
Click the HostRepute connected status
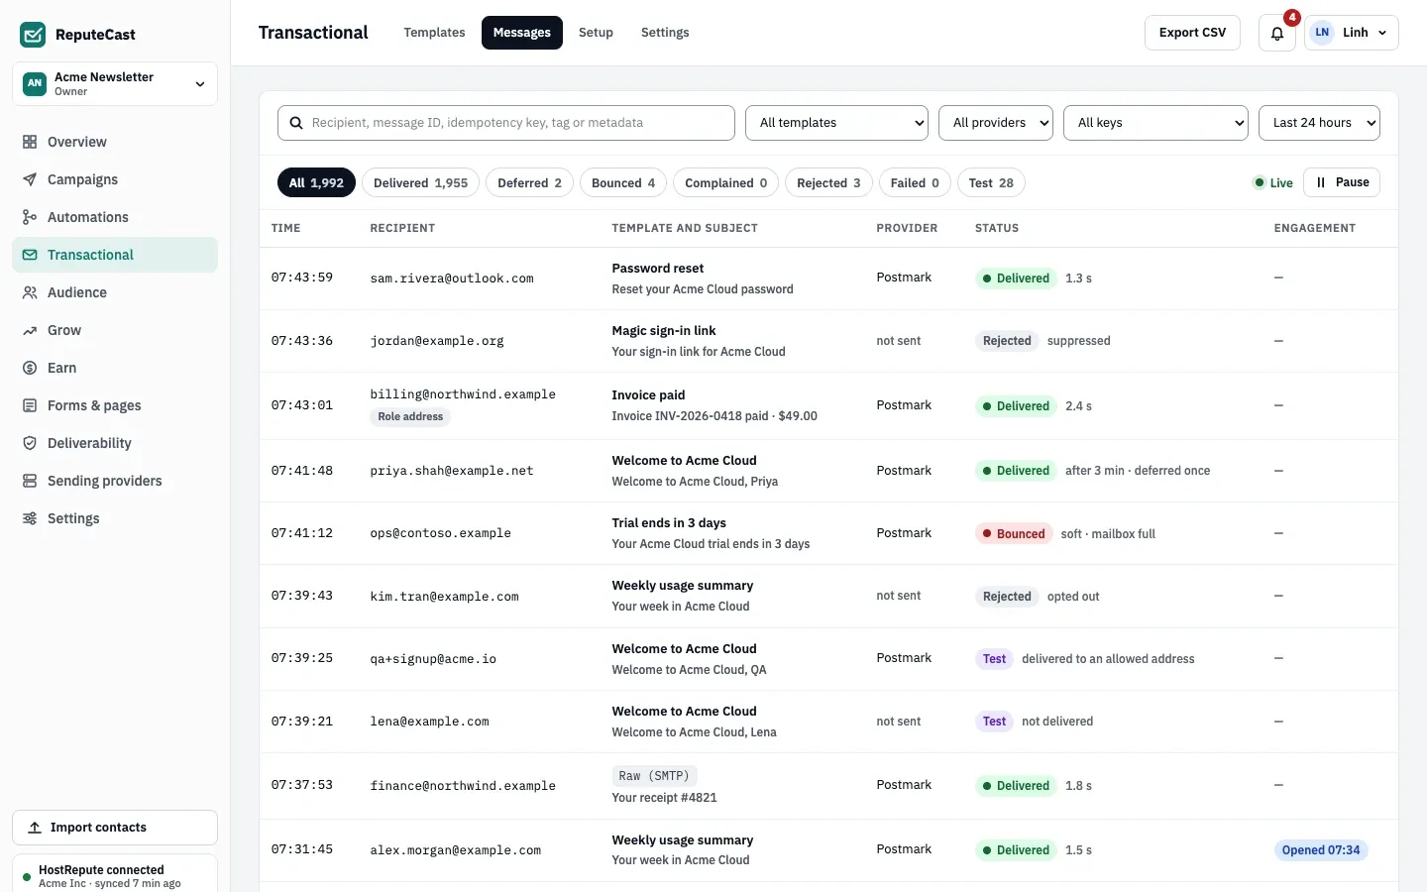115,876
